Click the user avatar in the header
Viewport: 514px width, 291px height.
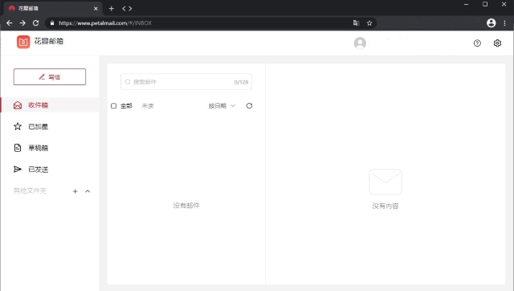coord(360,43)
